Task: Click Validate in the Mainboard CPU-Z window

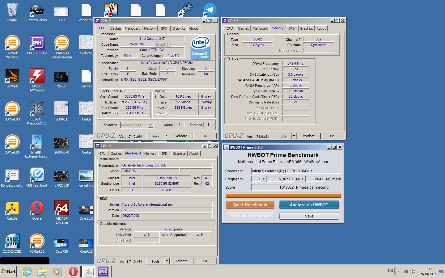Action: click(181, 261)
